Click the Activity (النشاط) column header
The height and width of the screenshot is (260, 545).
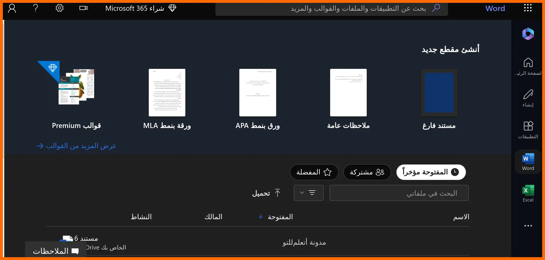coord(141,217)
